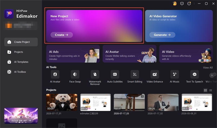The height and width of the screenshot is (128, 217).
Task: Click the Create button for New Project
Action: [x=62, y=35]
